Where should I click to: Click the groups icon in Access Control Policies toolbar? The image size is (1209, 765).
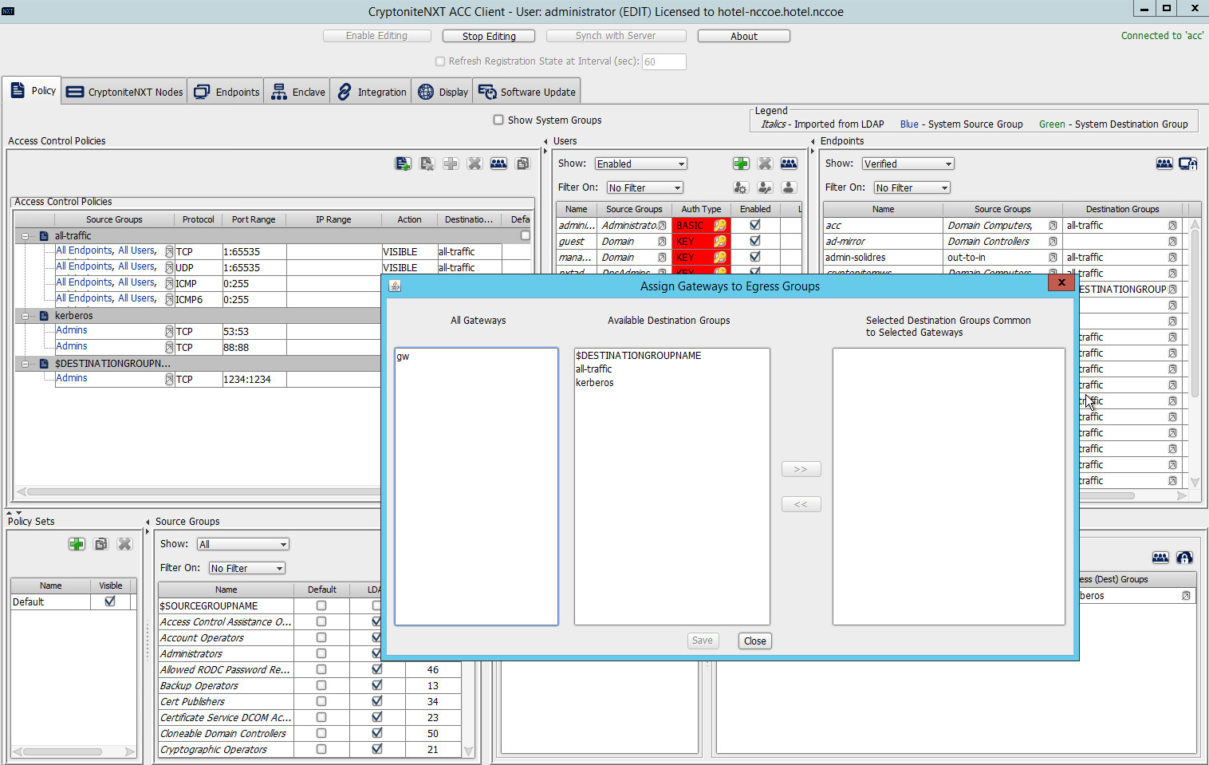point(498,164)
